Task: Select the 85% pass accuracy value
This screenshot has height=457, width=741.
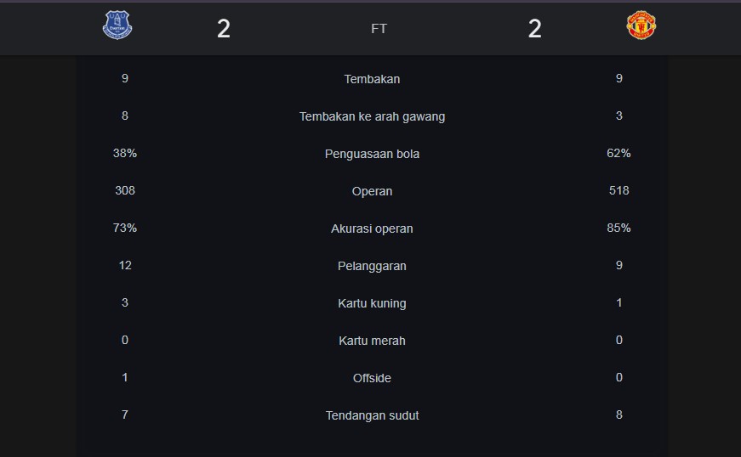Action: (618, 228)
